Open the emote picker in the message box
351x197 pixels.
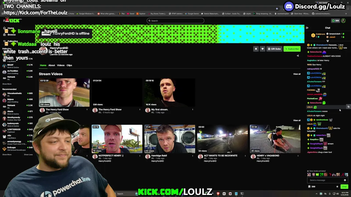345,180
